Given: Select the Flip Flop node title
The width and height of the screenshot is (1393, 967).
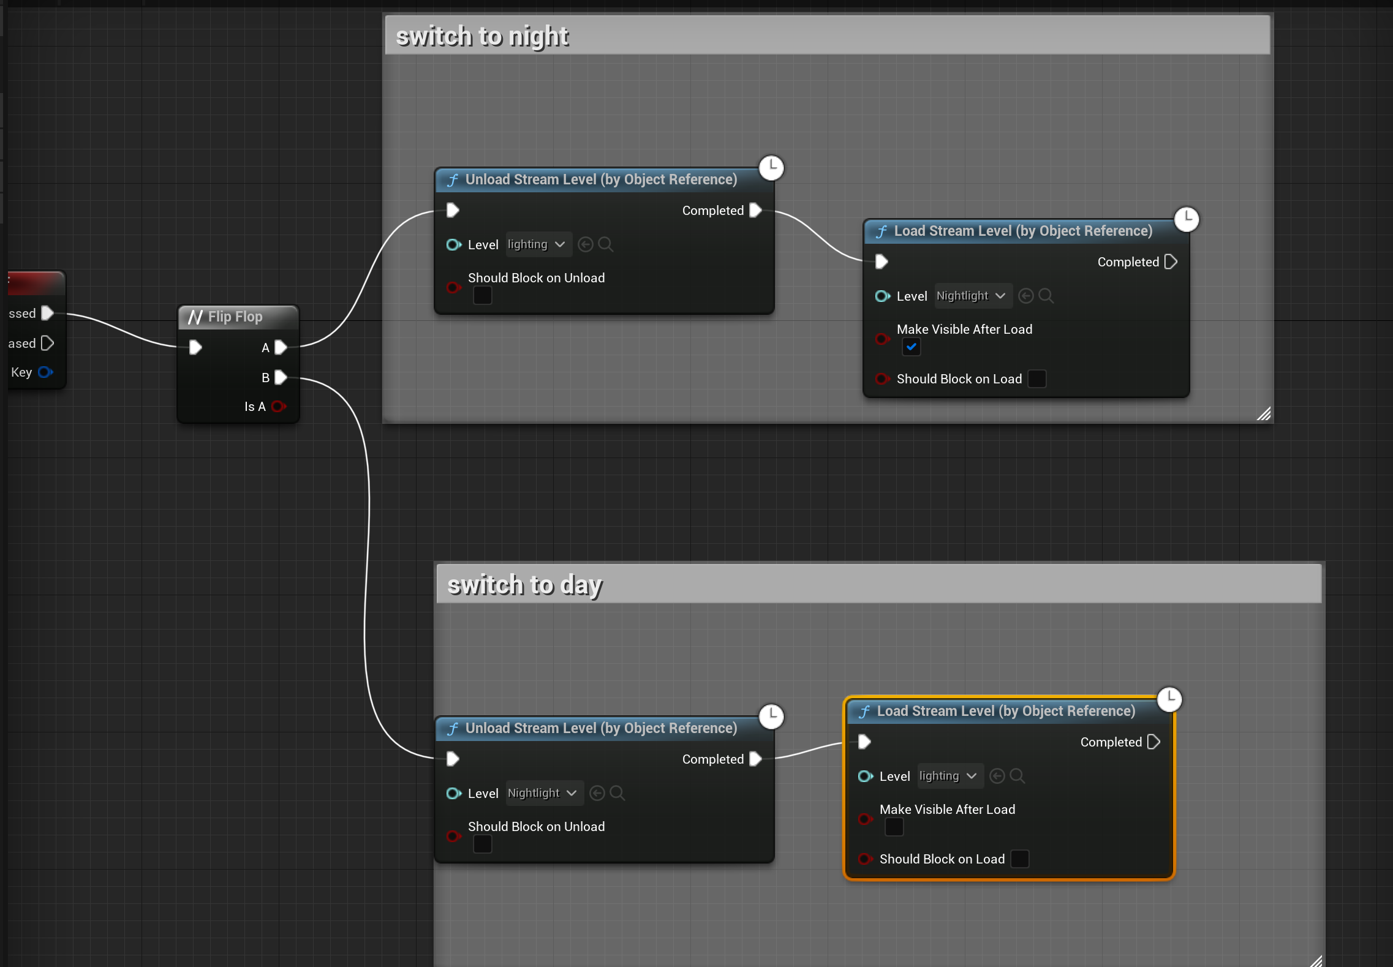Looking at the screenshot, I should click(x=235, y=317).
